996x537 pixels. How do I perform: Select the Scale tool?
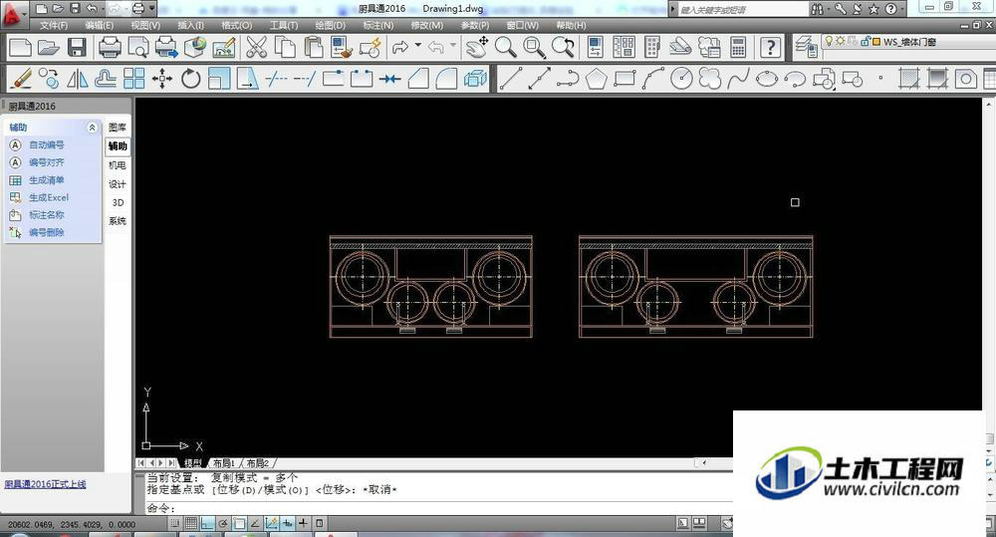pos(219,79)
